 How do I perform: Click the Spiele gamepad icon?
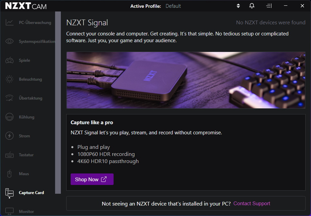(x=10, y=60)
